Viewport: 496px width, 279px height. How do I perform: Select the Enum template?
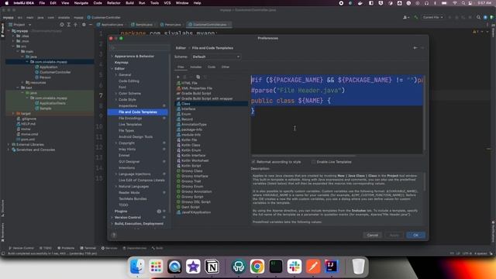(186, 114)
